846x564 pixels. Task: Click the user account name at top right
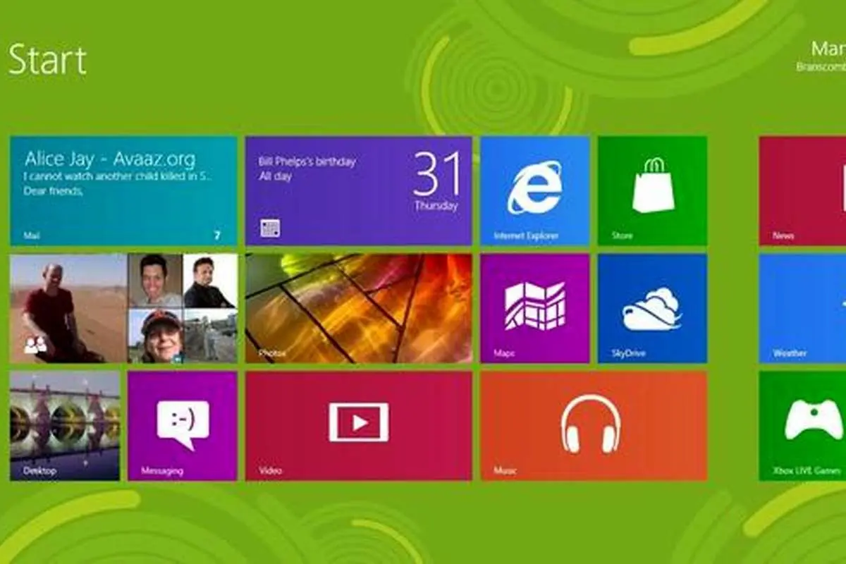(828, 49)
